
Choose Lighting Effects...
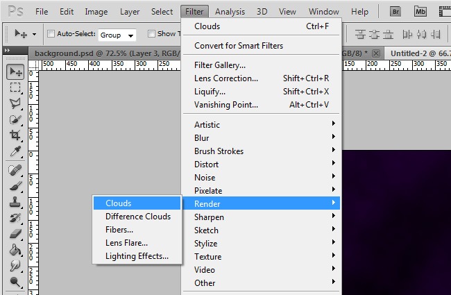(137, 256)
